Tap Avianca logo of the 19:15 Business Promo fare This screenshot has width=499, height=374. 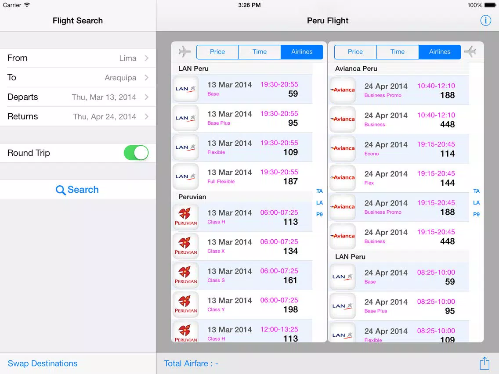click(343, 207)
